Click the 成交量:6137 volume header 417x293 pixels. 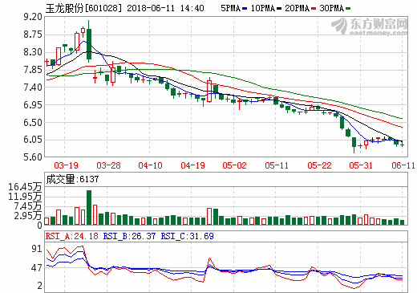tap(72, 179)
